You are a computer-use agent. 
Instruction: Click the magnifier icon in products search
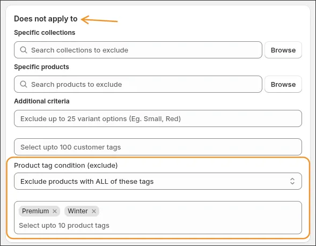point(24,84)
